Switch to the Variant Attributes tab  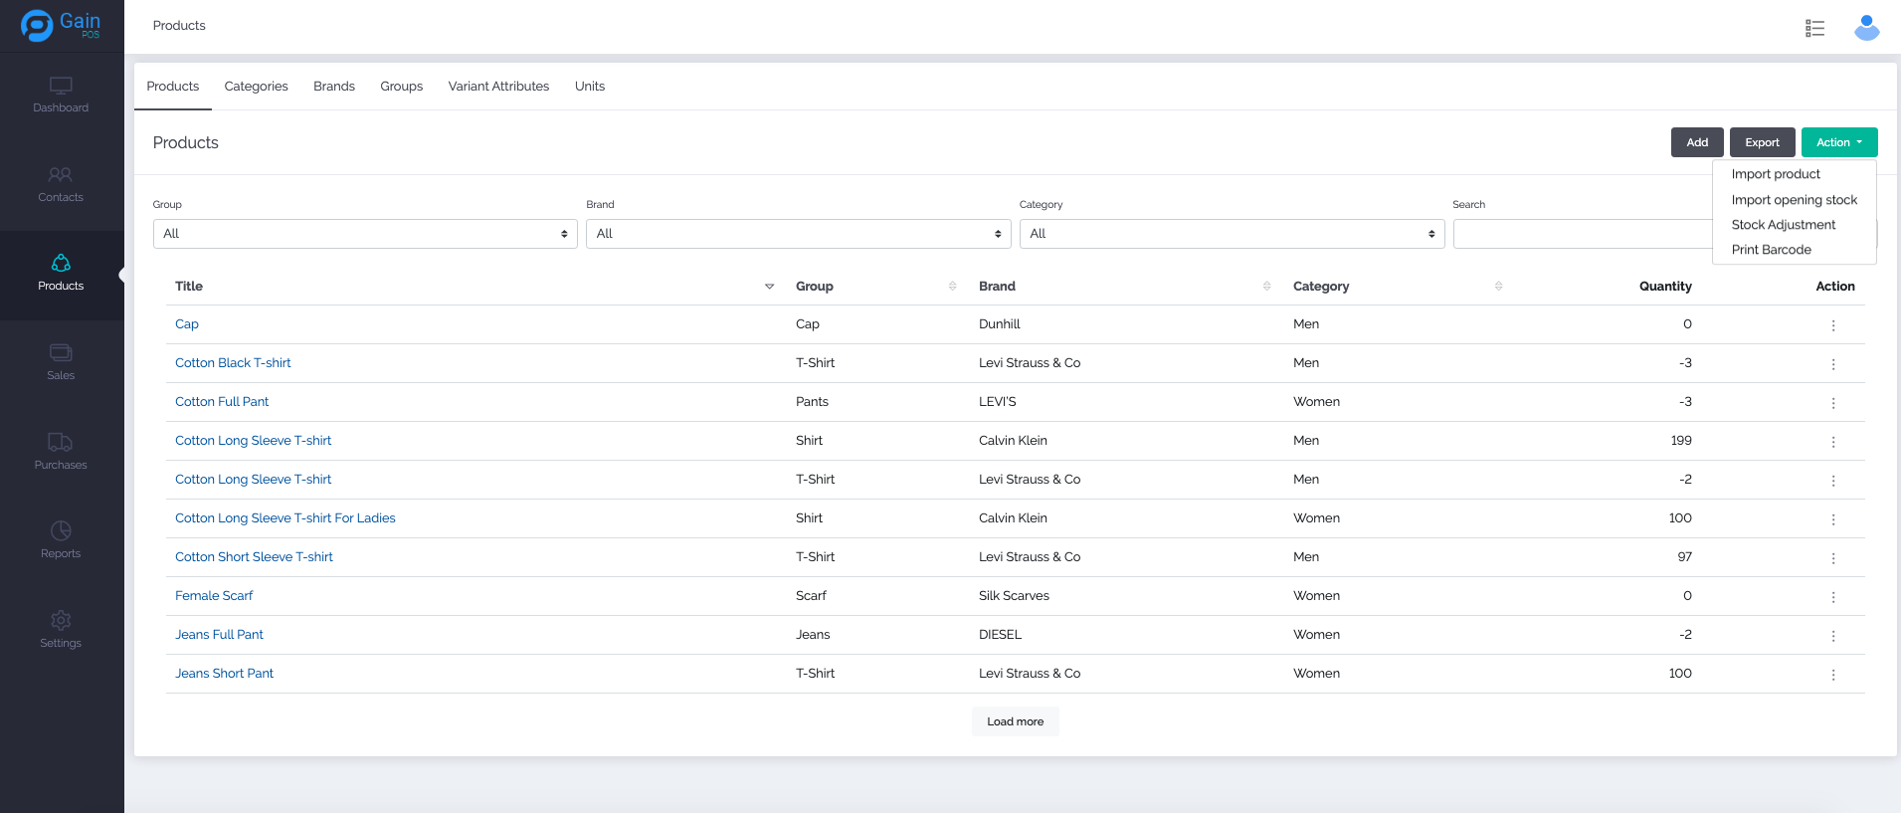(x=498, y=87)
